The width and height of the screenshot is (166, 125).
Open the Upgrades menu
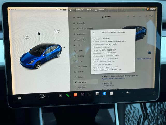[x=81, y=87]
